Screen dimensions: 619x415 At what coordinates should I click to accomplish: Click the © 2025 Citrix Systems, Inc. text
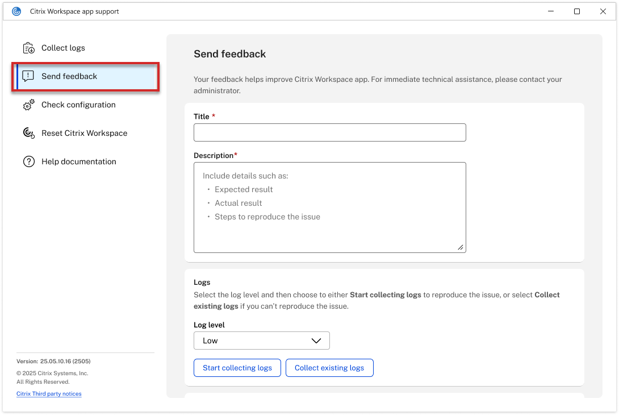point(52,373)
